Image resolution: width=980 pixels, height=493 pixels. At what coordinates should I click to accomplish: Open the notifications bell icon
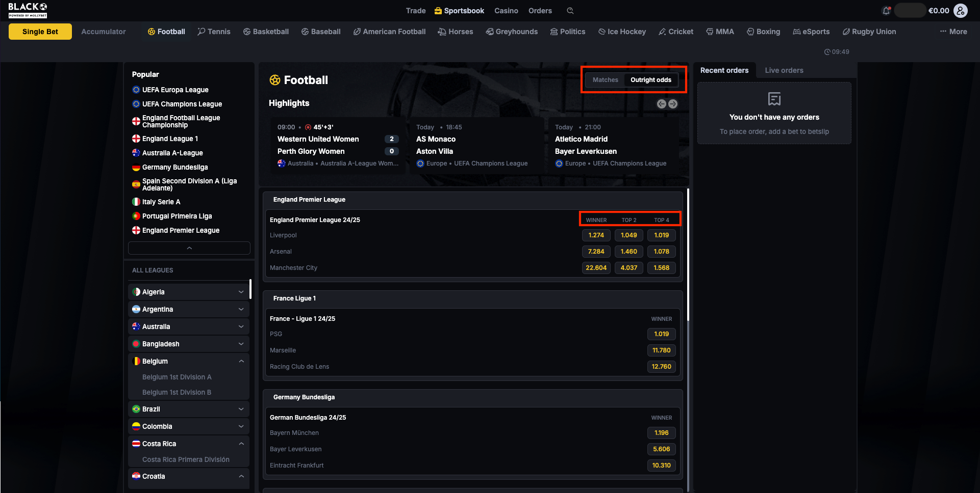886,11
